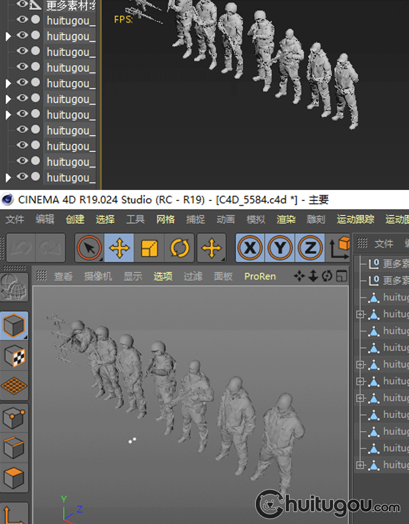Enable Points mode in left sidebar

pos(14,419)
